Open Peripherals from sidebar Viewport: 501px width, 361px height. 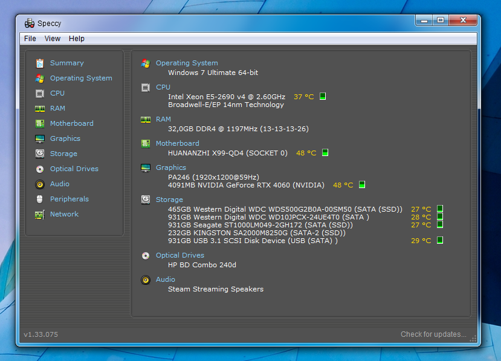pyautogui.click(x=69, y=199)
